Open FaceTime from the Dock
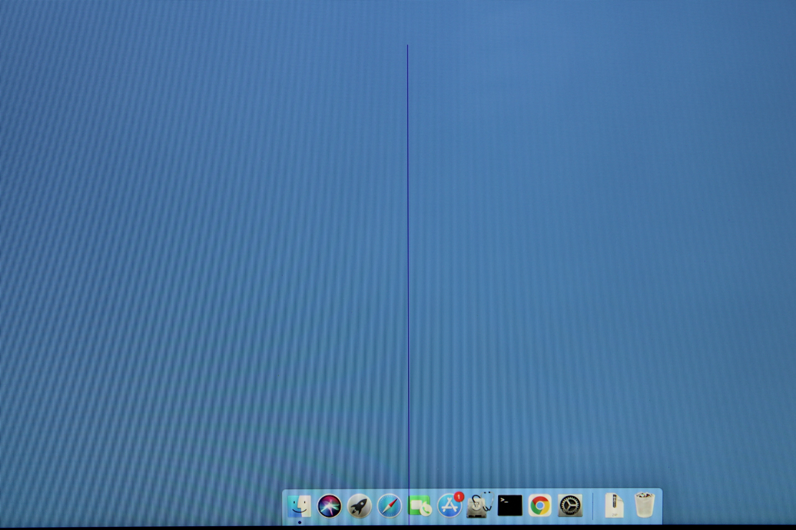Image resolution: width=796 pixels, height=530 pixels. coord(420,506)
